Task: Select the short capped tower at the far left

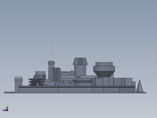Action: [18, 84]
